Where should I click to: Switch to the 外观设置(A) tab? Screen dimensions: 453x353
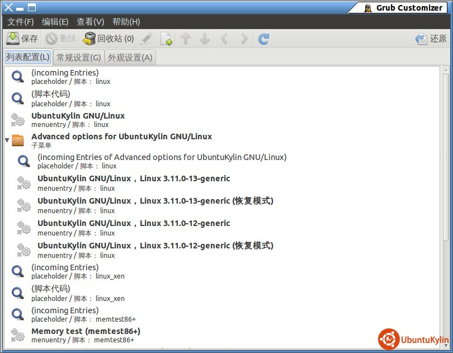pos(130,58)
